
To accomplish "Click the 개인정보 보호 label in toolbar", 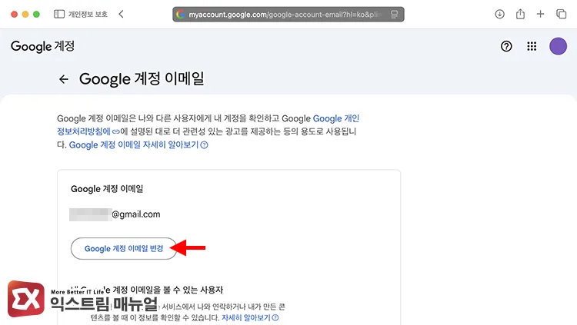I will [88, 15].
